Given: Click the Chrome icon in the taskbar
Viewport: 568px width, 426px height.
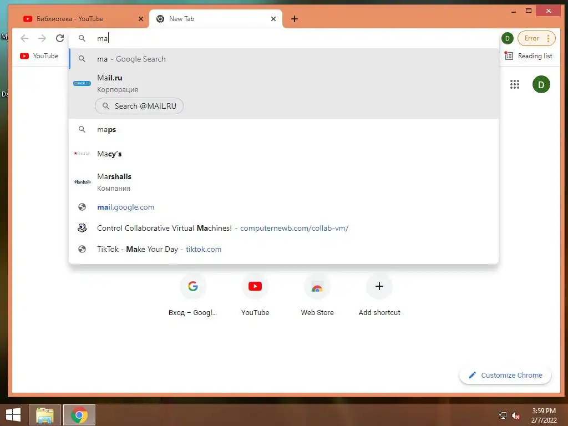Looking at the screenshot, I should pos(79,415).
